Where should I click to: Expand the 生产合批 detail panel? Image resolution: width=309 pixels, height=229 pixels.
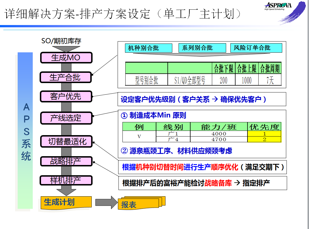202,64
